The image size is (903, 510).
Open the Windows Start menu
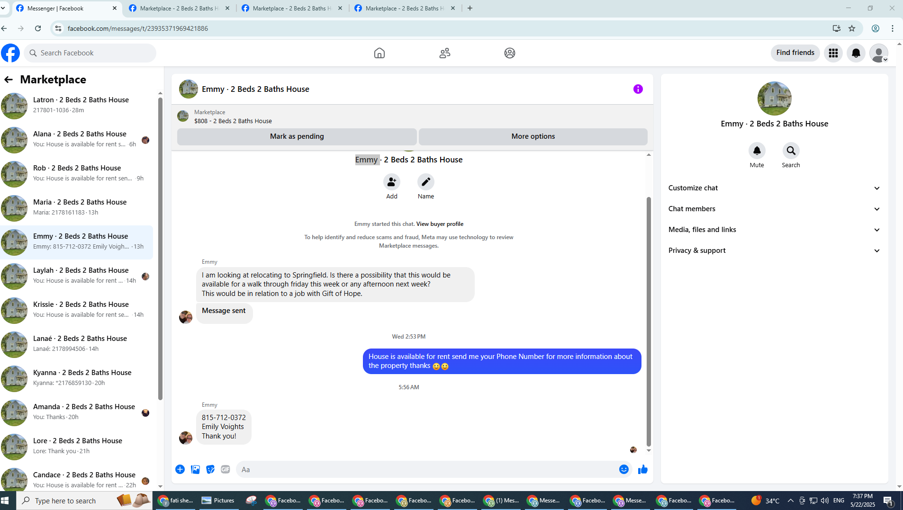5,501
